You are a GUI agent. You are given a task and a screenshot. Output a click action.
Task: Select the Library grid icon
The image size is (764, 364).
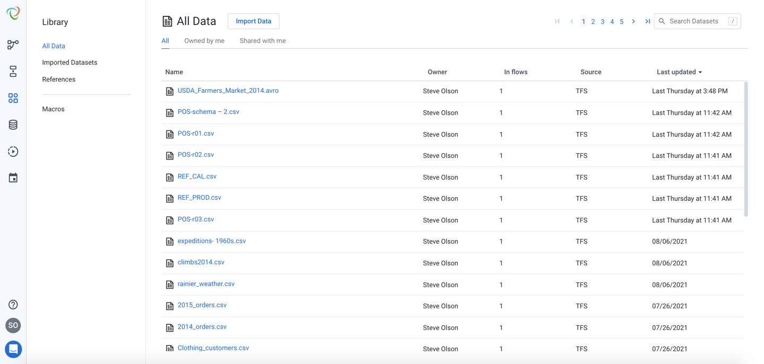tap(13, 98)
